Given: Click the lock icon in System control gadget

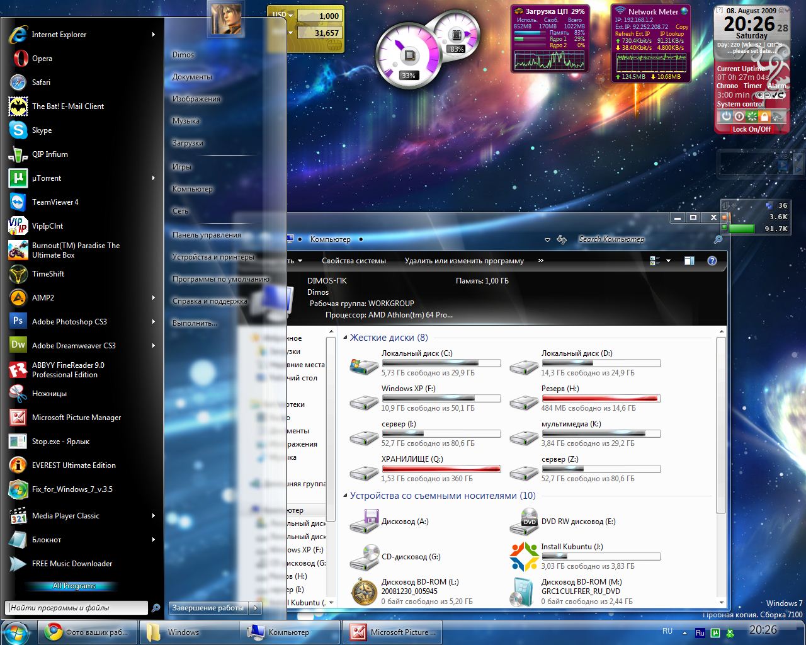Looking at the screenshot, I should 764,117.
